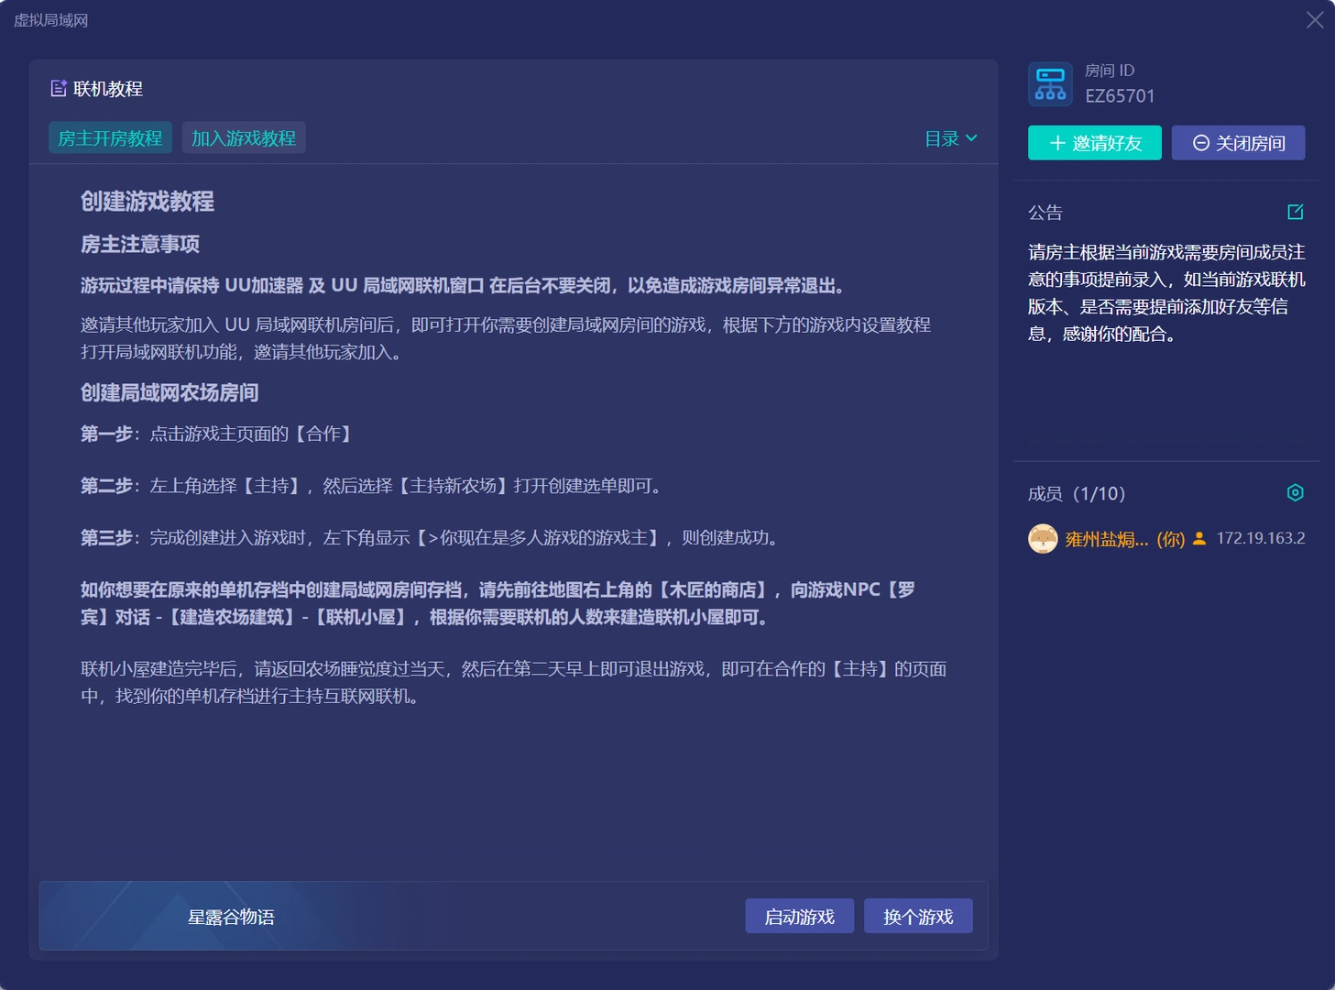Click the room network icon beside 房间 ID

(x=1050, y=84)
